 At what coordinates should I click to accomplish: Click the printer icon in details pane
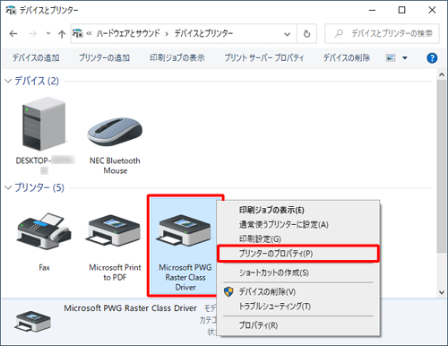click(32, 322)
